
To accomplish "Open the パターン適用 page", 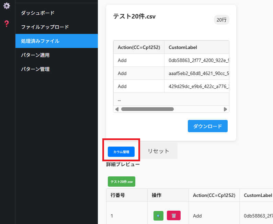I will point(37,55).
